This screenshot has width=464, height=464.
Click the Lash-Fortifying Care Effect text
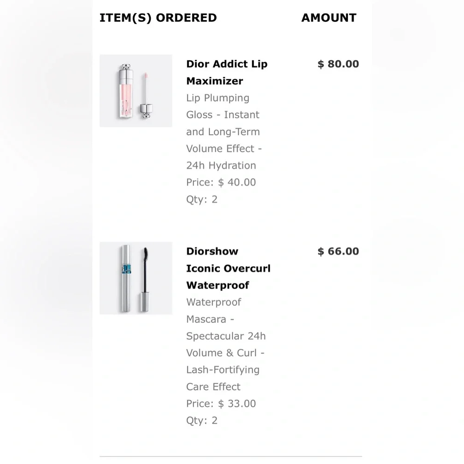pyautogui.click(x=223, y=378)
